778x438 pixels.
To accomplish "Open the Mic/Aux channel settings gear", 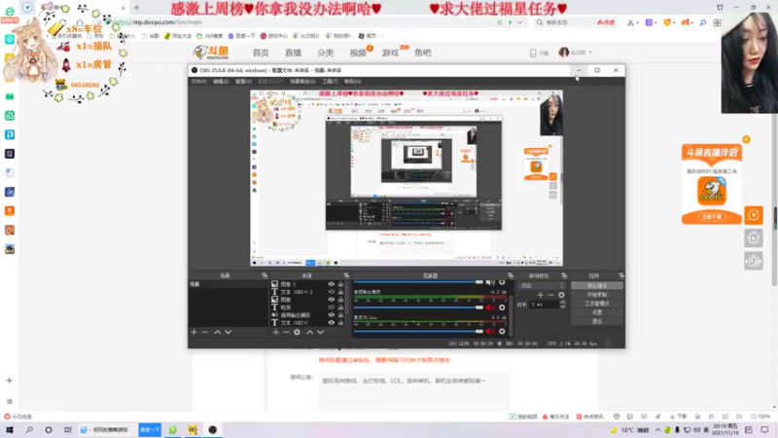I will point(502,331).
